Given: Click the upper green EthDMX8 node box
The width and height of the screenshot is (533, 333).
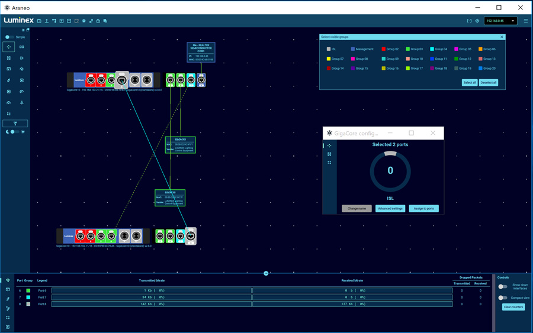Looking at the screenshot, I should tap(181, 145).
